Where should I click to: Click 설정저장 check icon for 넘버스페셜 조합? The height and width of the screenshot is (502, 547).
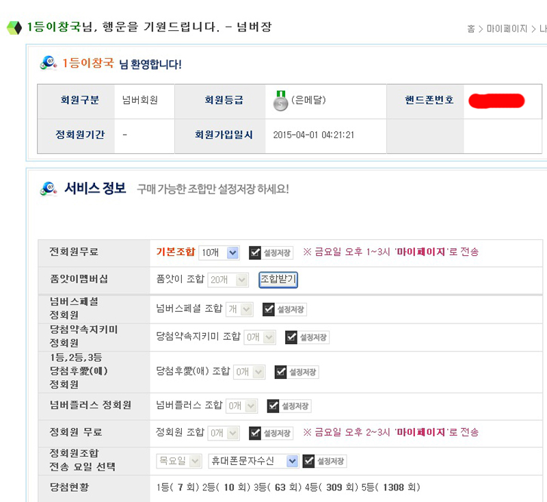pos(268,309)
